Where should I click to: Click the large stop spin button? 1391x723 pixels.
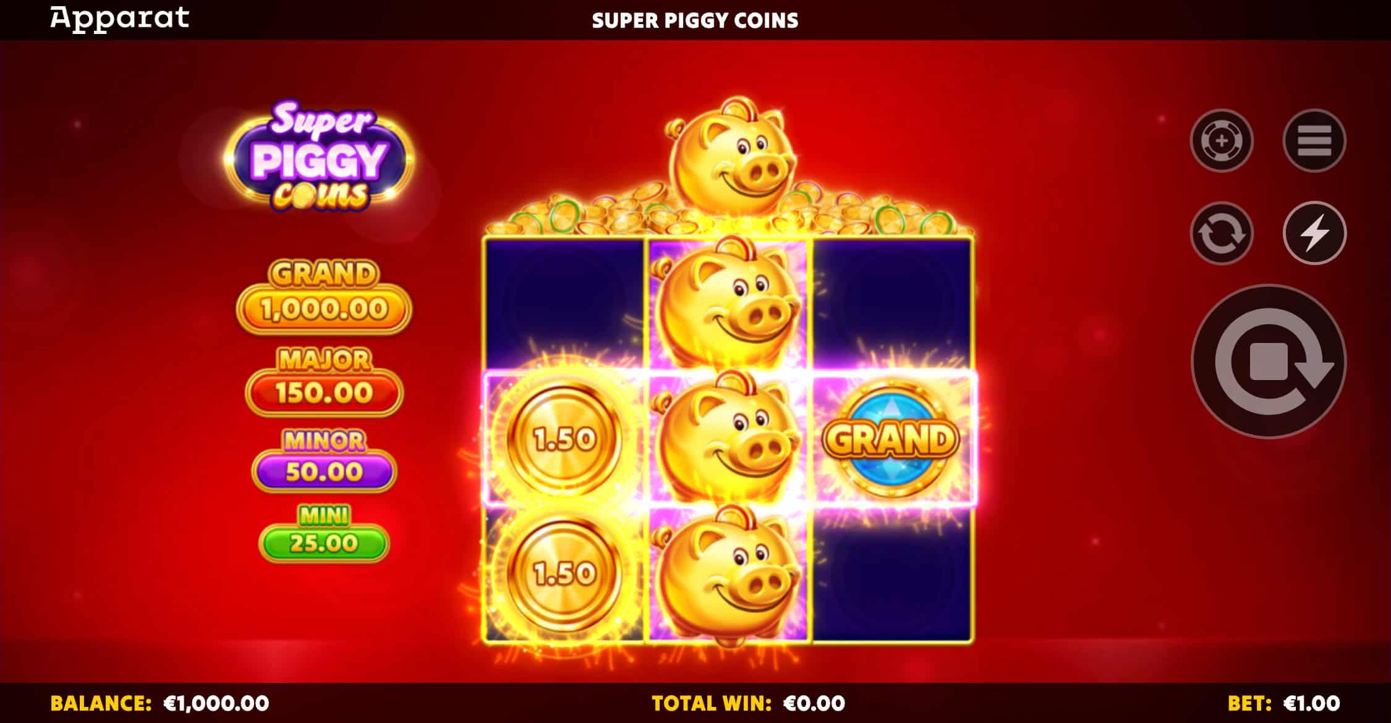tap(1269, 361)
